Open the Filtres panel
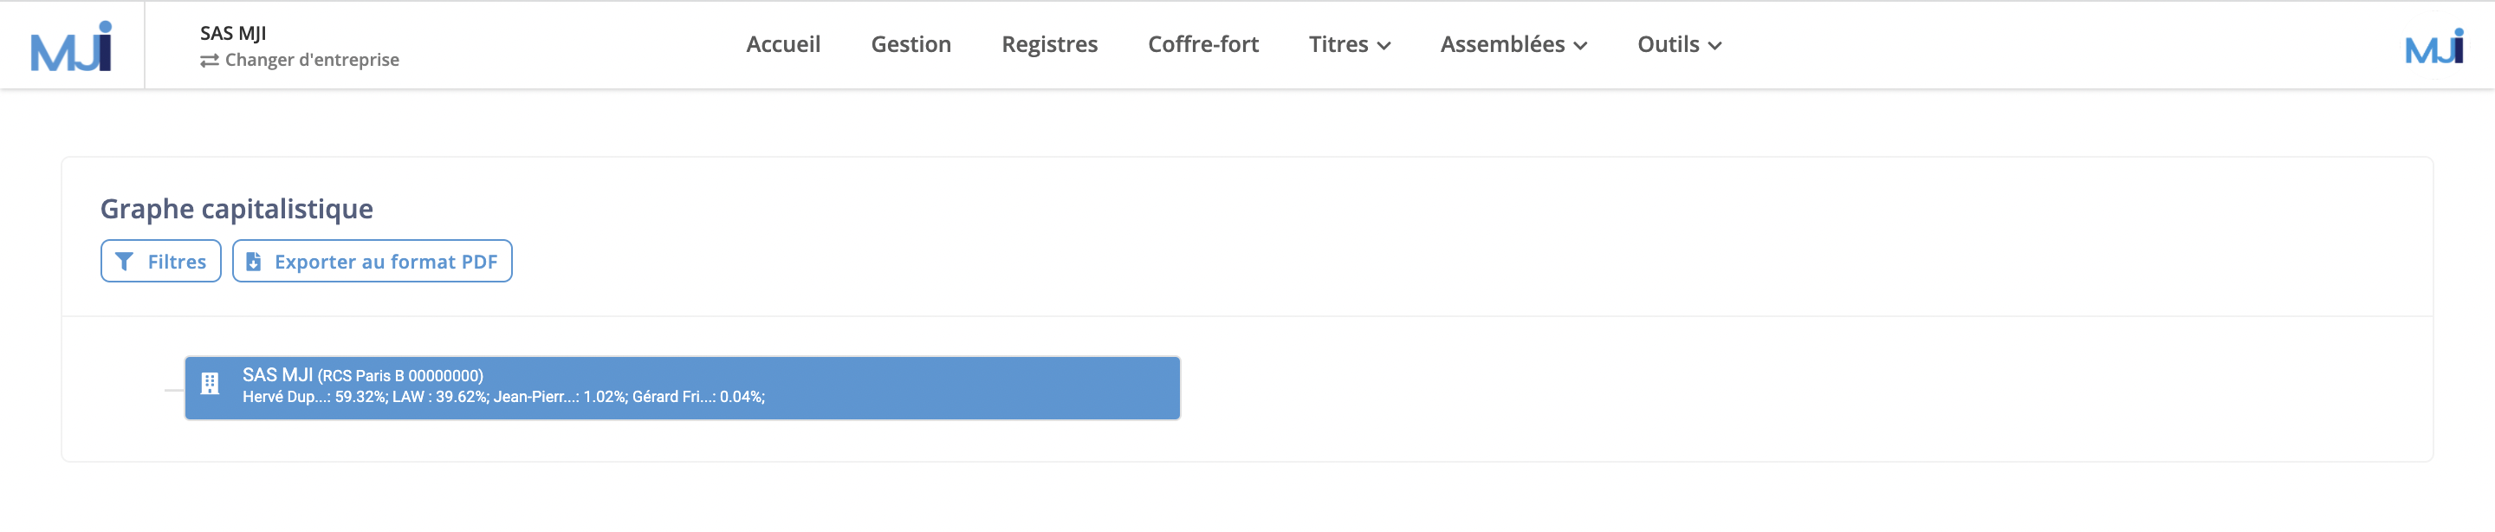The image size is (2495, 532). pyautogui.click(x=161, y=261)
